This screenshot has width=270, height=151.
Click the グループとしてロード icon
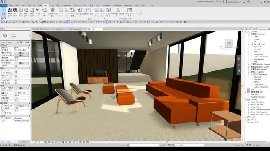[x=130, y=12]
